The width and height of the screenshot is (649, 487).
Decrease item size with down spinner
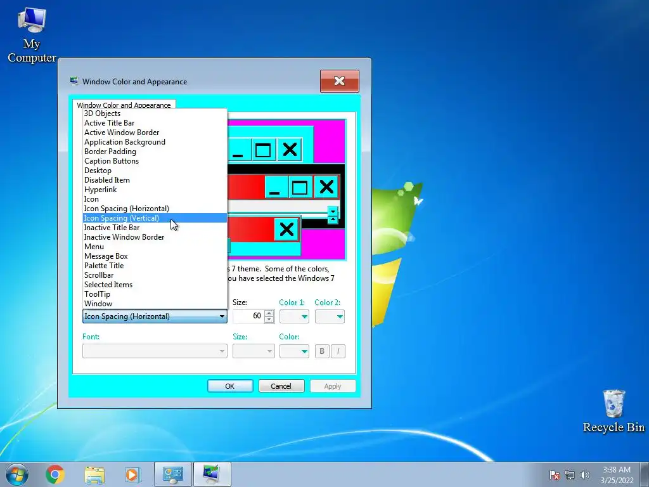pyautogui.click(x=269, y=320)
